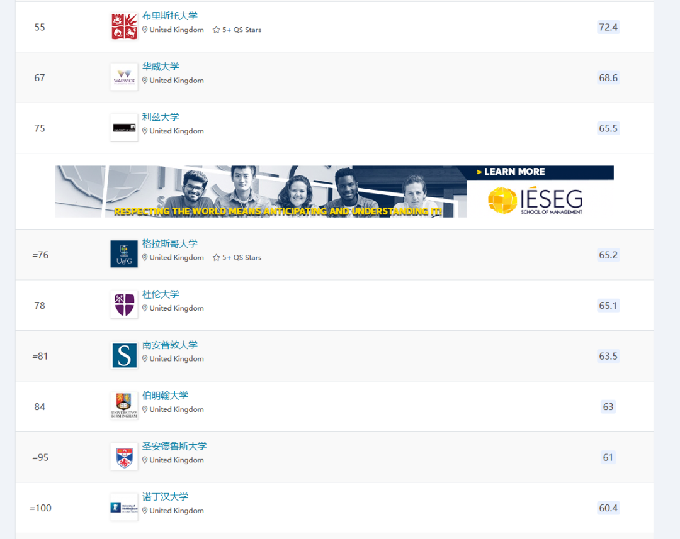Click the IESEG School of Management logo
680x539 pixels.
pos(535,200)
